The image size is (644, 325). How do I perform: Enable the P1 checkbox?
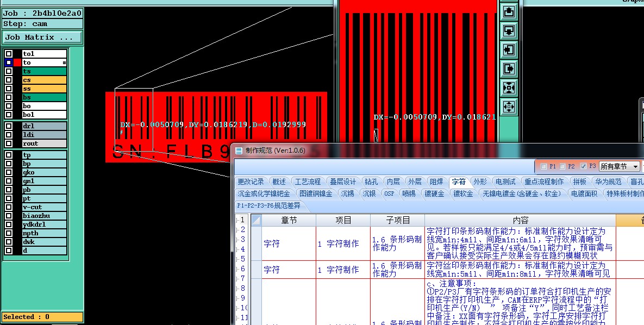(544, 166)
